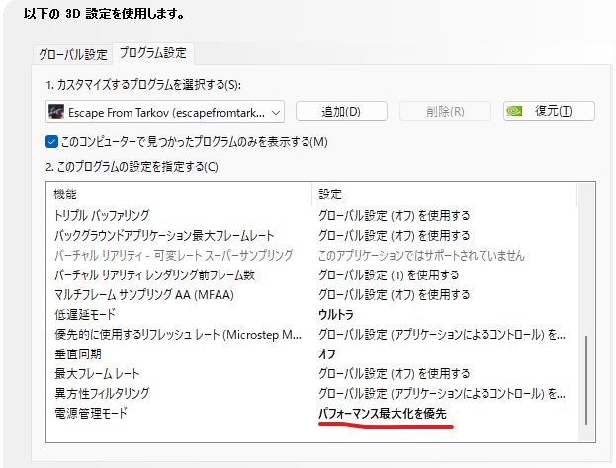This screenshot has height=468, width=616.
Task: Select the プログラム設定 tab
Action: 151,53
